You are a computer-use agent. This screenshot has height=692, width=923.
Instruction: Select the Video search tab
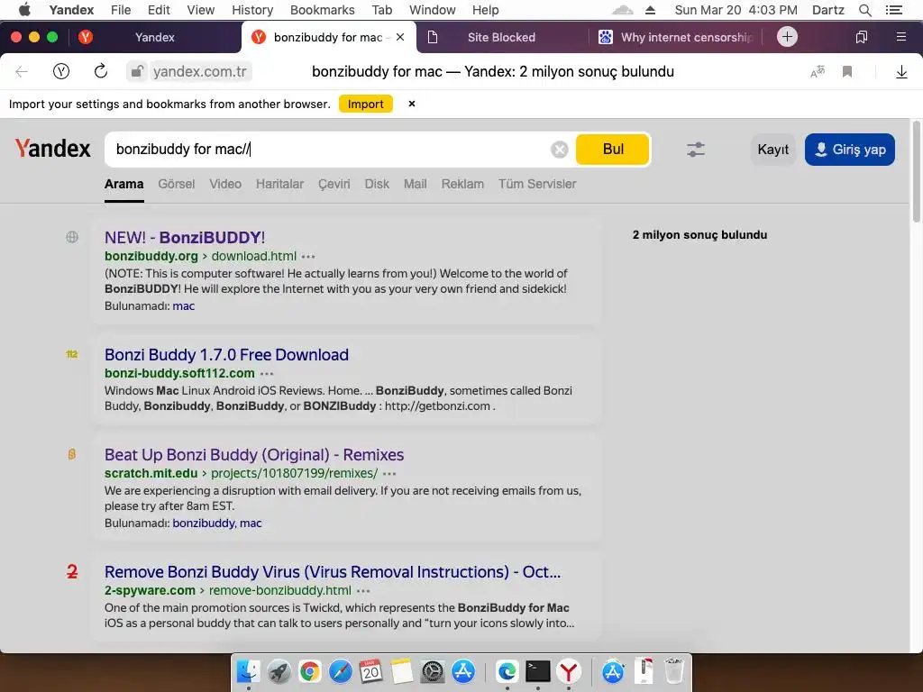[x=225, y=184]
